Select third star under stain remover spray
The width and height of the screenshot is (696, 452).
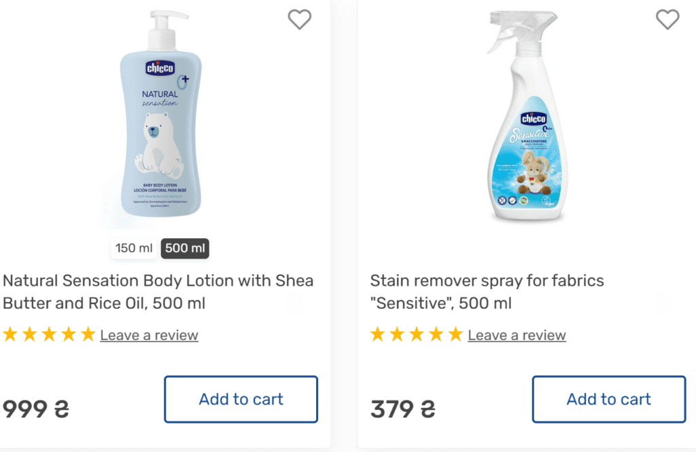point(417,334)
